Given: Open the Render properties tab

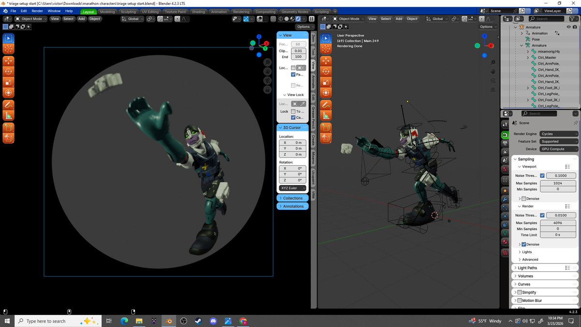Looking at the screenshot, I should pyautogui.click(x=505, y=134).
